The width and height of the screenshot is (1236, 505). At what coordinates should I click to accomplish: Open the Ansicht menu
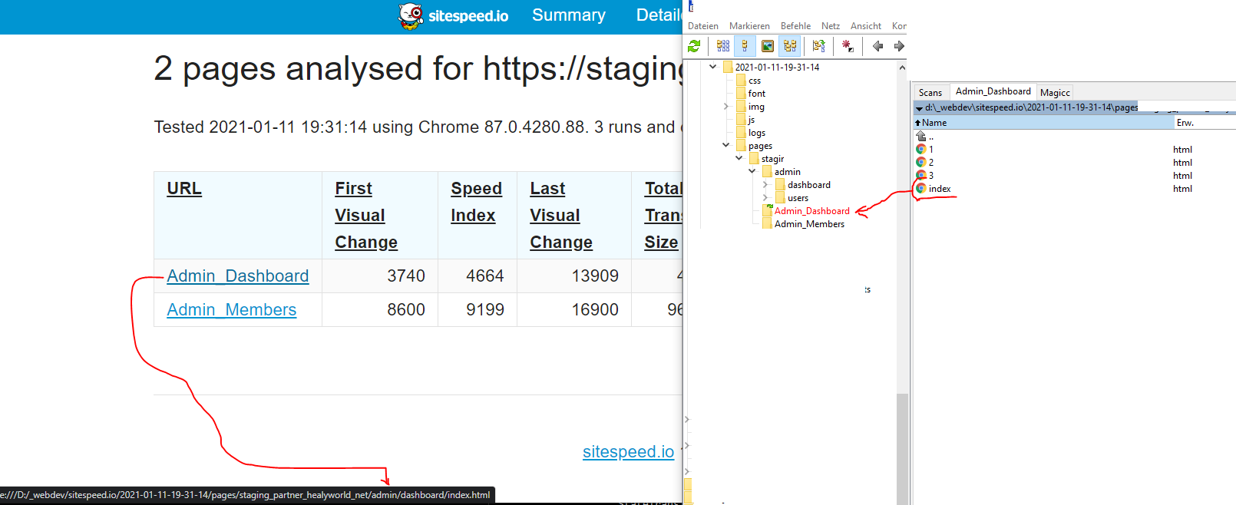(866, 26)
